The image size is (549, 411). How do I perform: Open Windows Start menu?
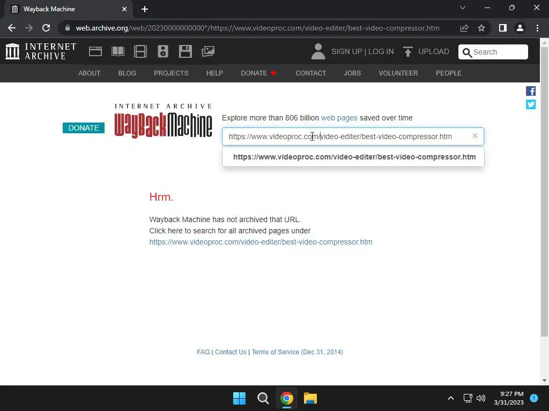(x=240, y=398)
